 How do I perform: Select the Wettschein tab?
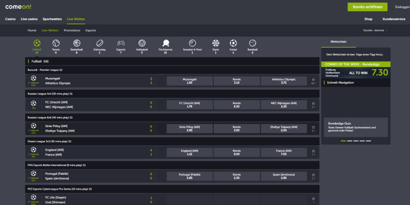[338, 42]
